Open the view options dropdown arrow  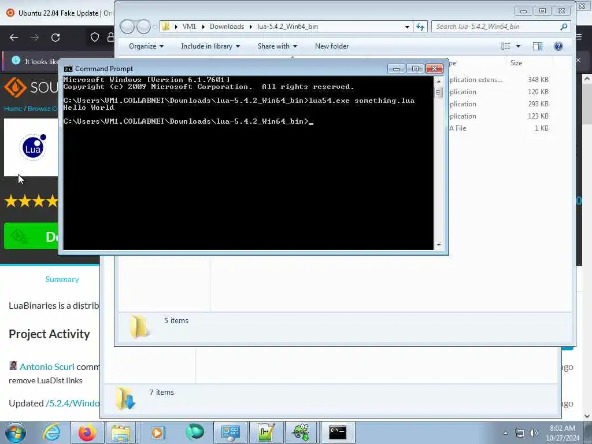pyautogui.click(x=518, y=46)
